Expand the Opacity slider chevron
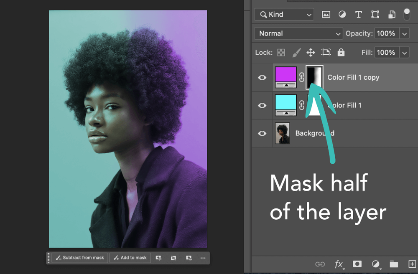Screen dimensions: 418x274 [404, 33]
